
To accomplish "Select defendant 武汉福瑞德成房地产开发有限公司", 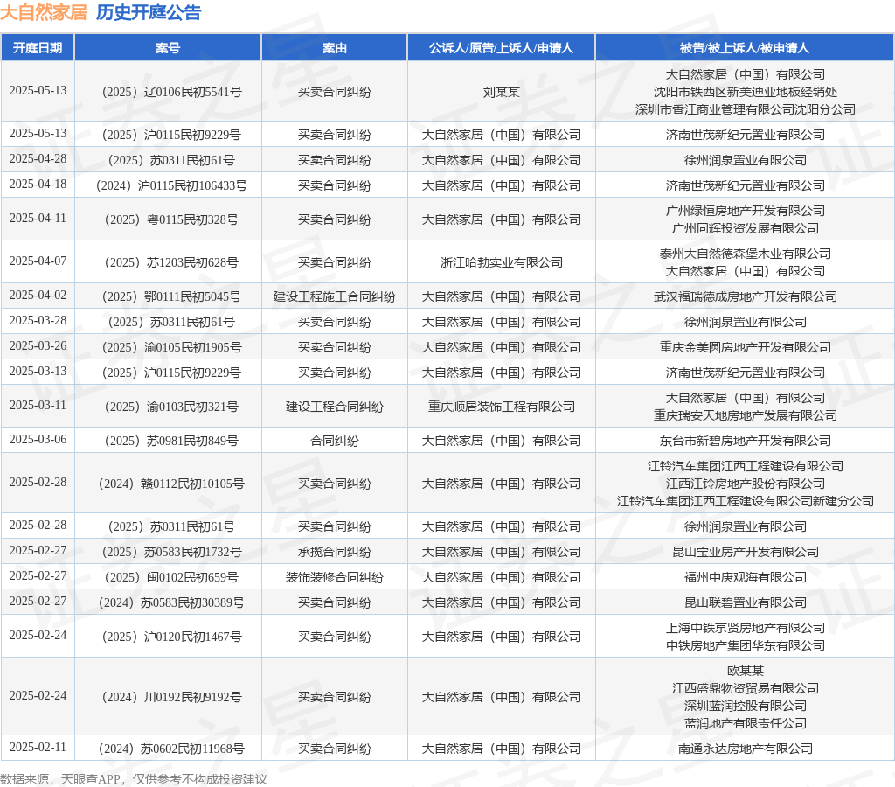I will pos(745,297).
